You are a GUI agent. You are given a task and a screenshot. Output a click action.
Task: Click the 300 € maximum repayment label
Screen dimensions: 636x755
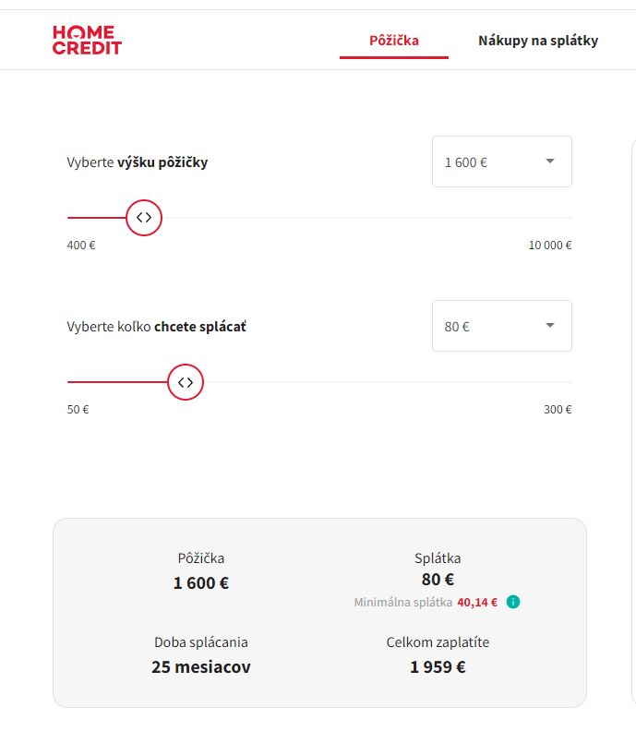pyautogui.click(x=558, y=410)
